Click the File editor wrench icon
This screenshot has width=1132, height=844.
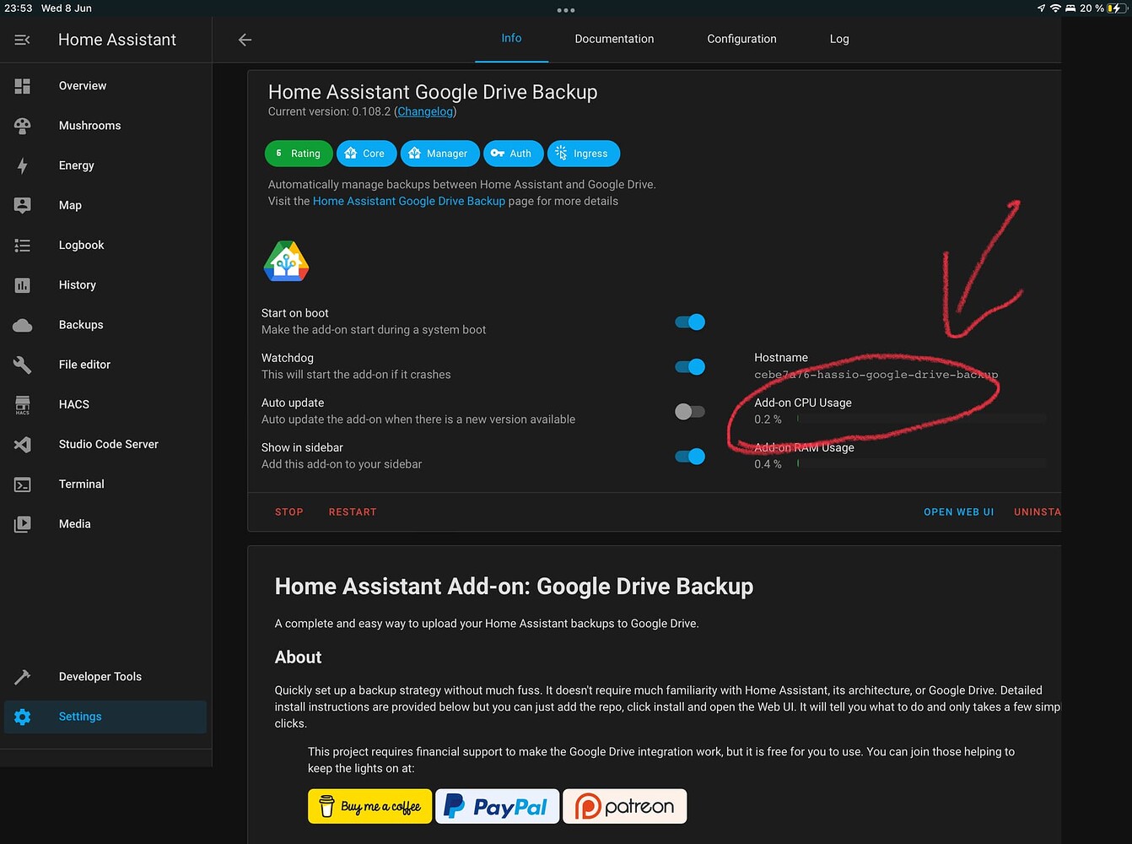22,365
